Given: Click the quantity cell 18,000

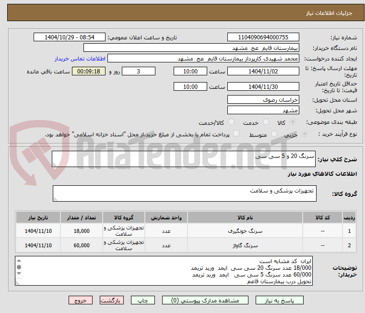Looking at the screenshot, I should pos(82,231).
